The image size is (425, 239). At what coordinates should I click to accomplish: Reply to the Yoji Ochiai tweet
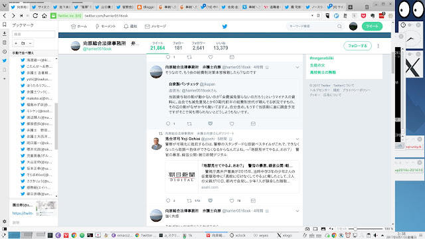(x=168, y=200)
